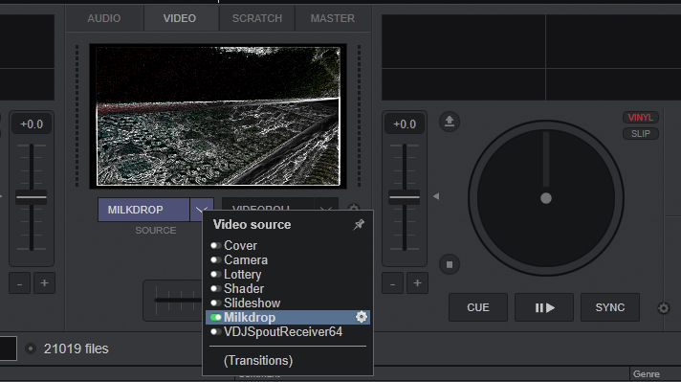Screen dimensions: 681x382
Task: Open right deck settings gear near SYNC
Action: point(663,307)
